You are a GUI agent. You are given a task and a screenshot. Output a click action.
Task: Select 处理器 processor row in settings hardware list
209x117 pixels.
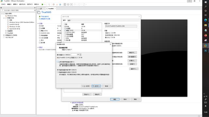click(x=83, y=28)
